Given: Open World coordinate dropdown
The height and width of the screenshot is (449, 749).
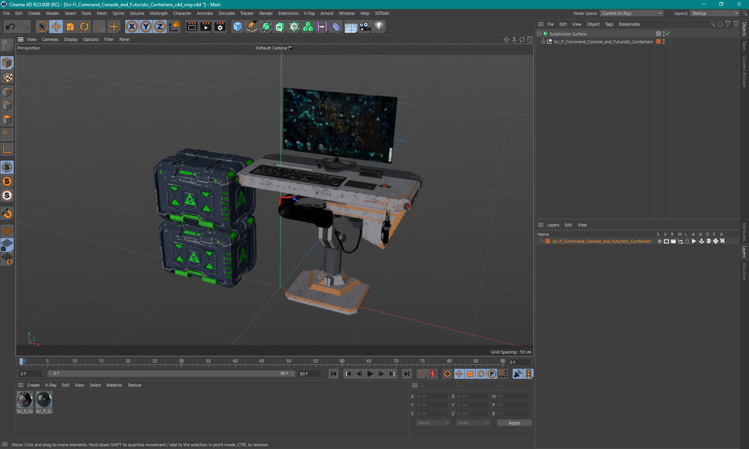Looking at the screenshot, I should click(x=433, y=423).
